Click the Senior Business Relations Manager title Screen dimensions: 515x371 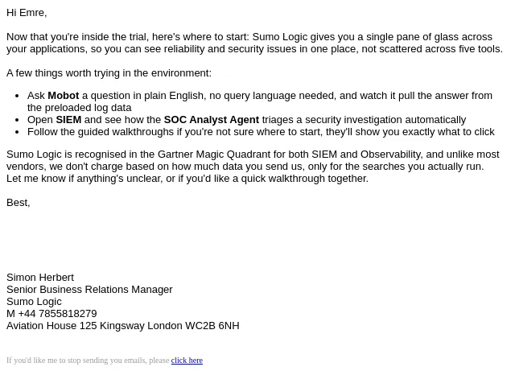[x=89, y=290]
